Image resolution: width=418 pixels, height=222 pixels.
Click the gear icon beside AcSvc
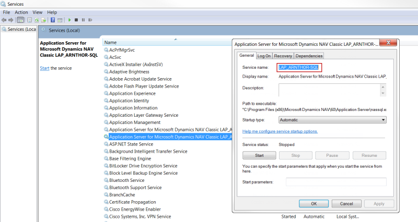pos(106,57)
